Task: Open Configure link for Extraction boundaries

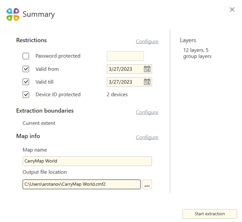Action: 147,112
